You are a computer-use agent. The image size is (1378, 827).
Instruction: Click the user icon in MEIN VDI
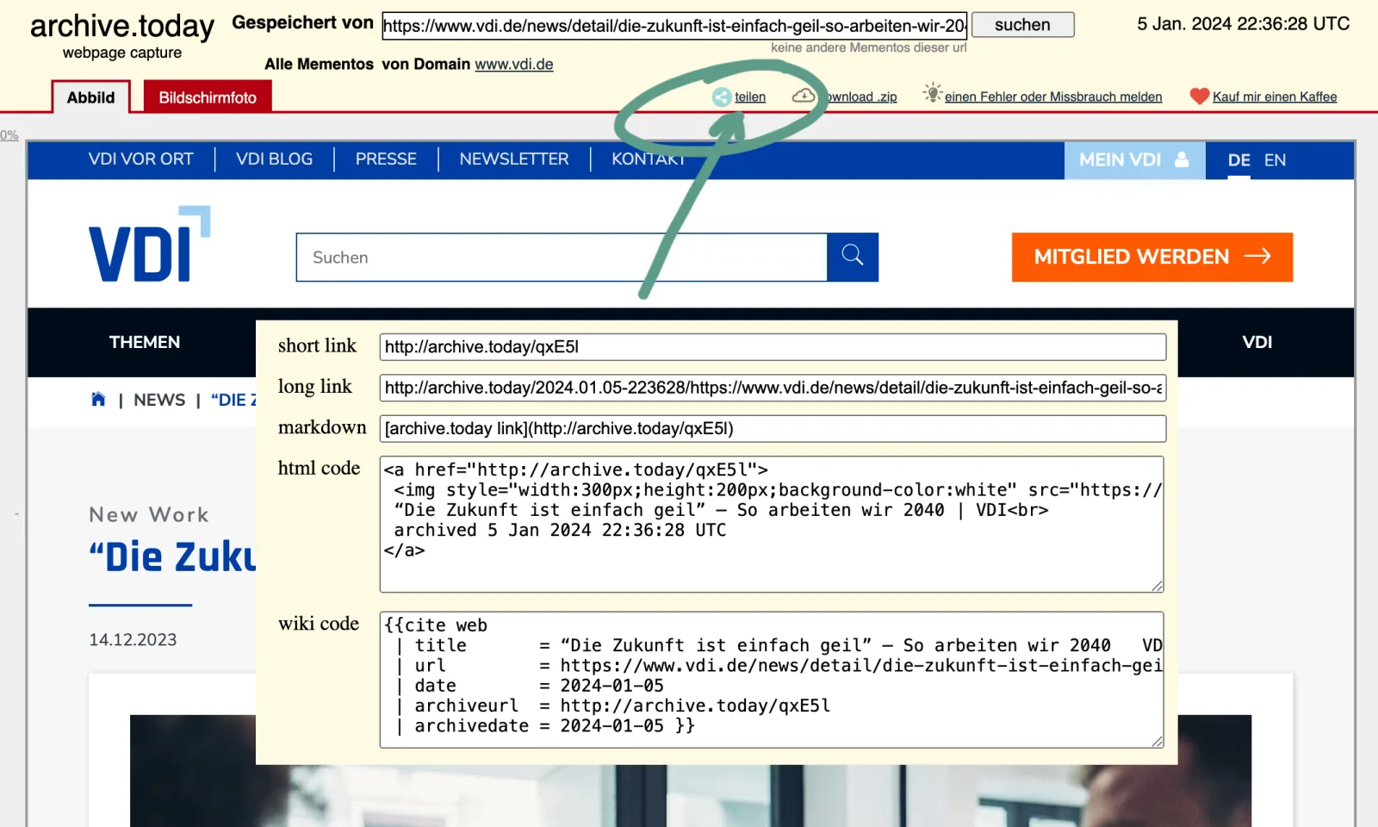(1182, 159)
